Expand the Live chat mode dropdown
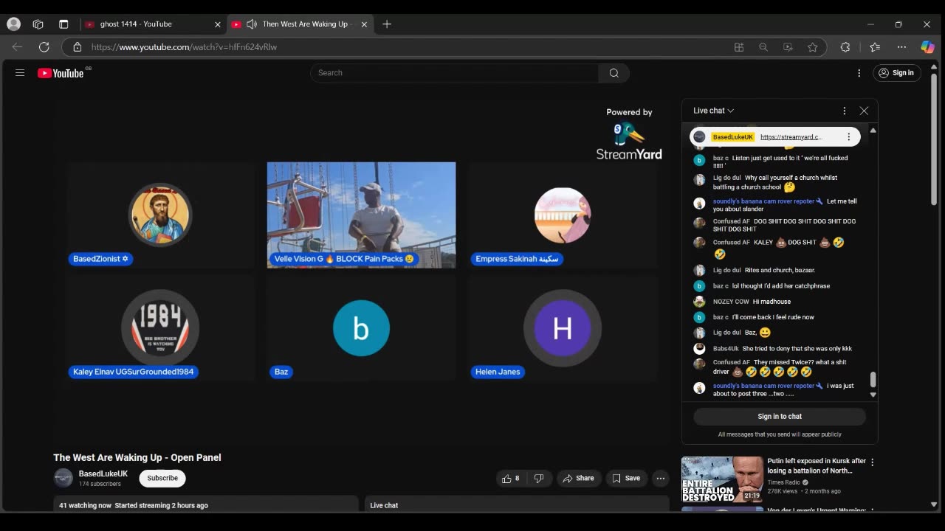 pyautogui.click(x=714, y=111)
